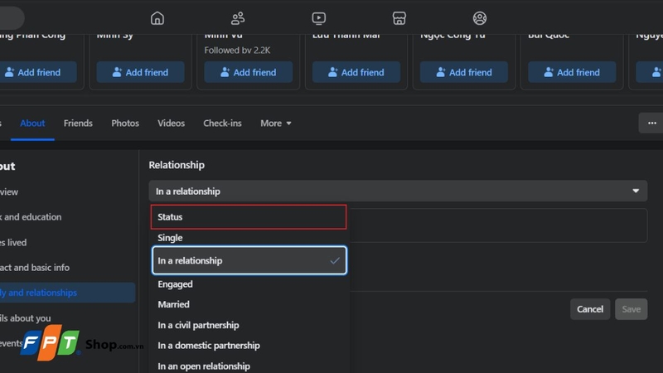663x373 pixels.
Task: Open Places lived section
Action: [x=13, y=243]
